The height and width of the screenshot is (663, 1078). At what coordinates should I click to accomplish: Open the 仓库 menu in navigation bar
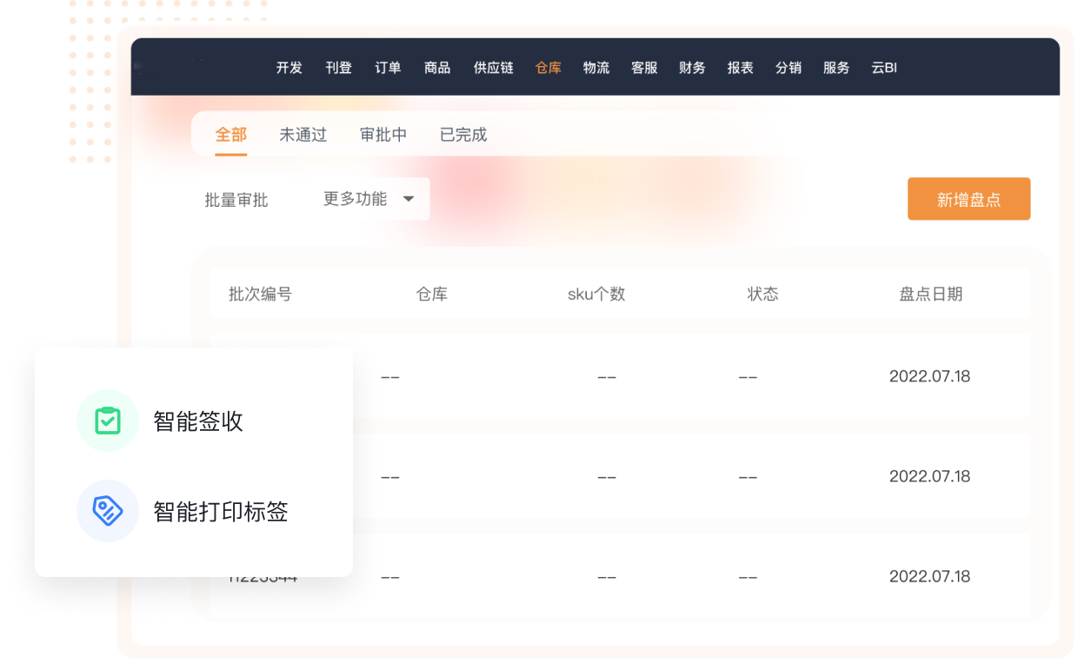point(549,68)
